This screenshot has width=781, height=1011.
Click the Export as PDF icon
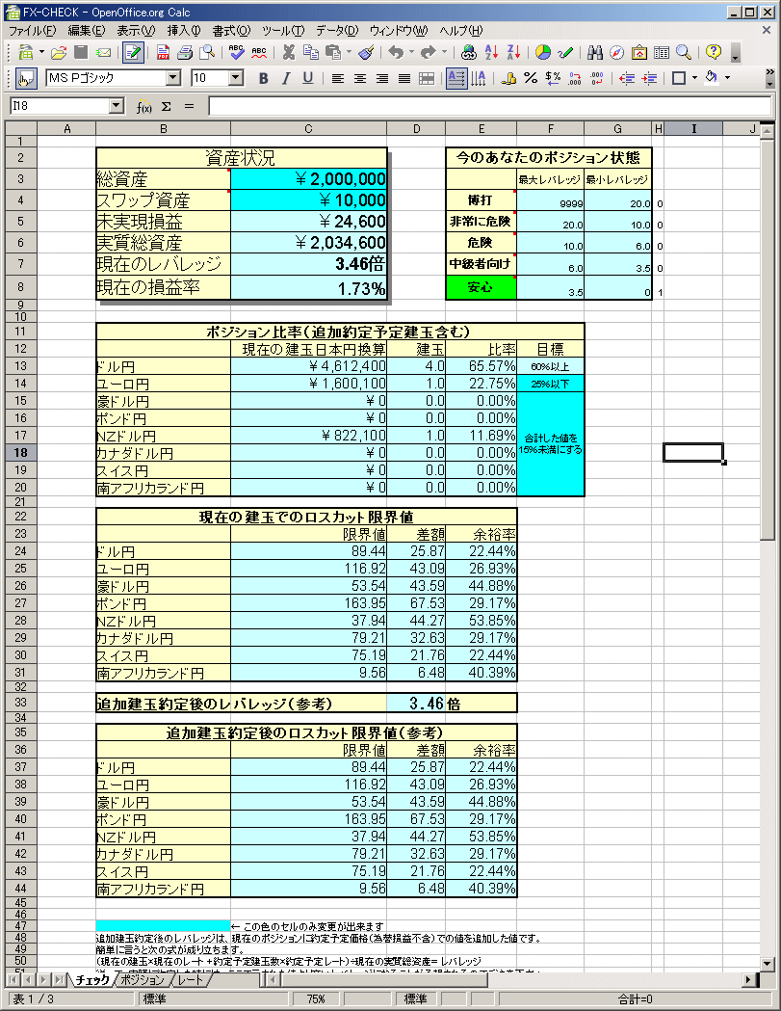click(163, 52)
